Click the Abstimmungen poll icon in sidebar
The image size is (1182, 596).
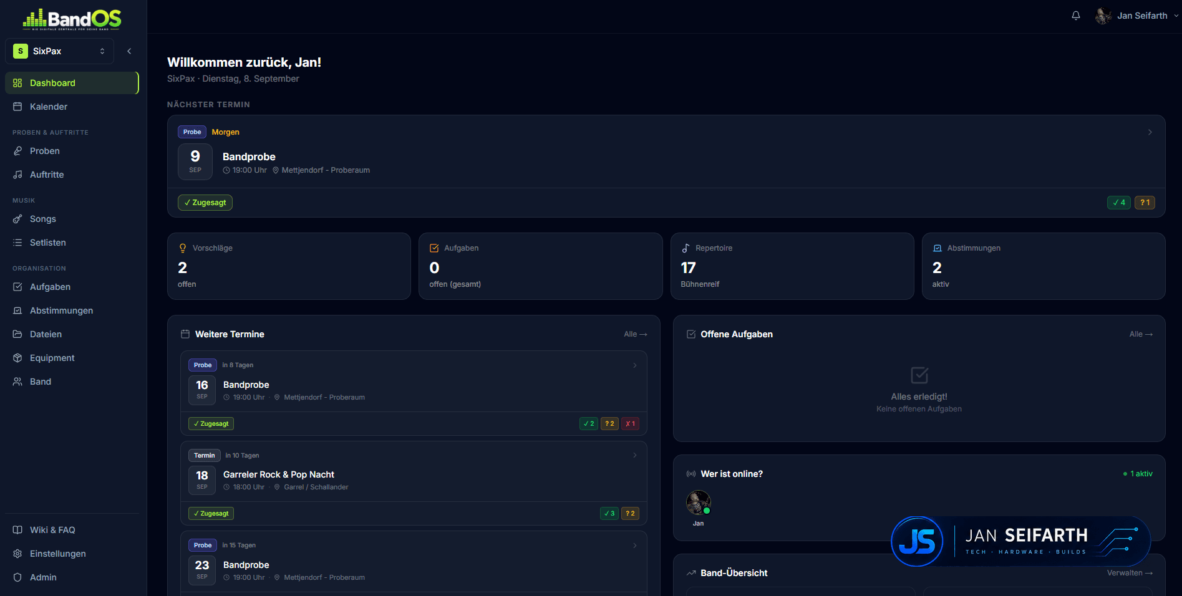pyautogui.click(x=17, y=310)
